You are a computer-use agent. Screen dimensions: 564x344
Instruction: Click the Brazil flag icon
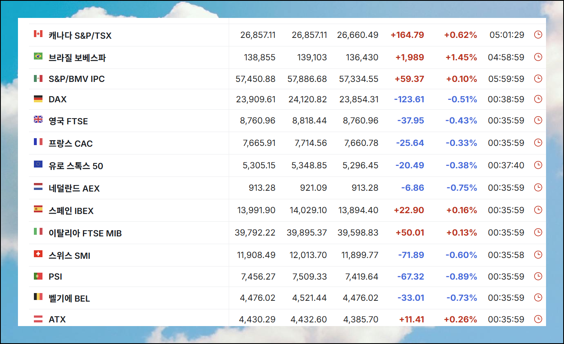(x=38, y=56)
